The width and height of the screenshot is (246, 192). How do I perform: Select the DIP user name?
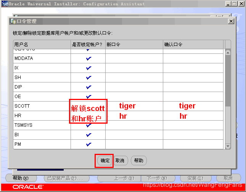tap(18, 87)
